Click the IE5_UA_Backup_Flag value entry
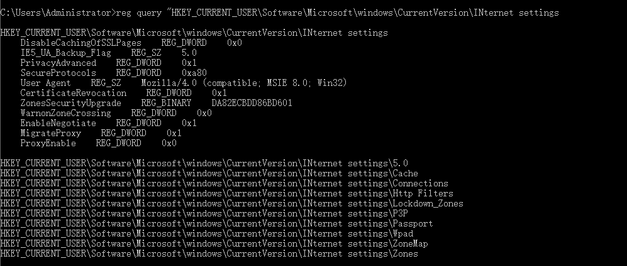This screenshot has height=266, width=627. (108, 53)
